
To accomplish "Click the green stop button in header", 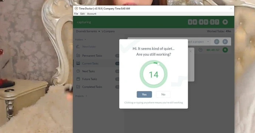I will [225, 22].
